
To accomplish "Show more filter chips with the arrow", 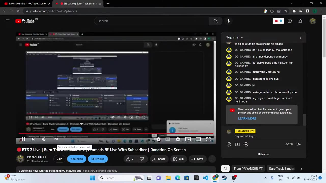I will point(301,169).
